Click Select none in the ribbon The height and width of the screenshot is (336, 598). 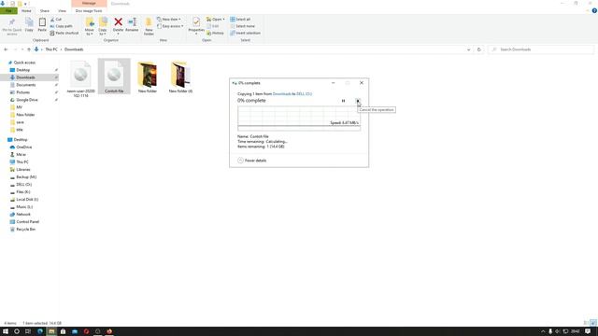click(x=242, y=26)
